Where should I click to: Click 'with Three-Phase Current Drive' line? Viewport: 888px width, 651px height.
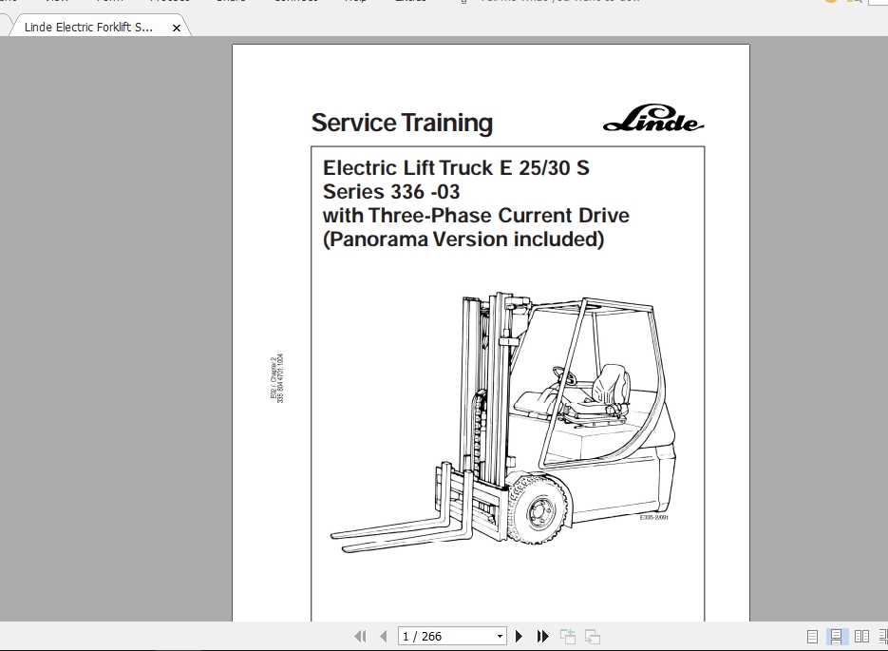click(x=476, y=216)
